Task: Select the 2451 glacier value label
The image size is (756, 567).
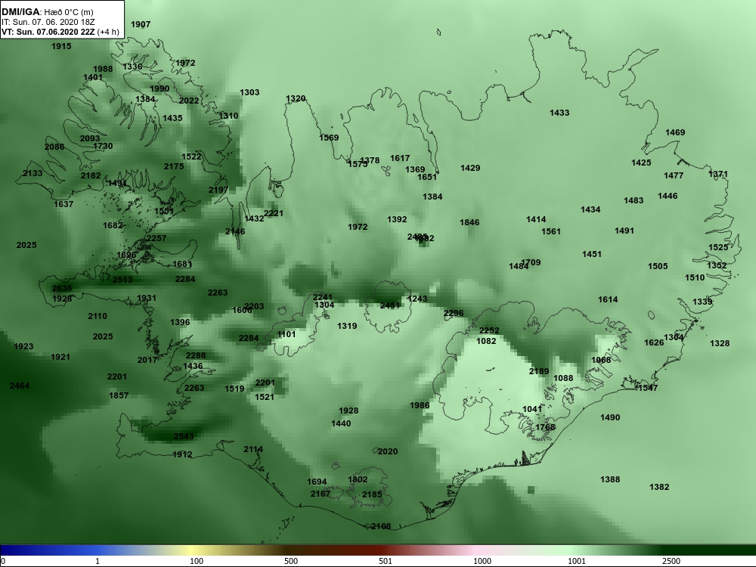Action: point(390,305)
